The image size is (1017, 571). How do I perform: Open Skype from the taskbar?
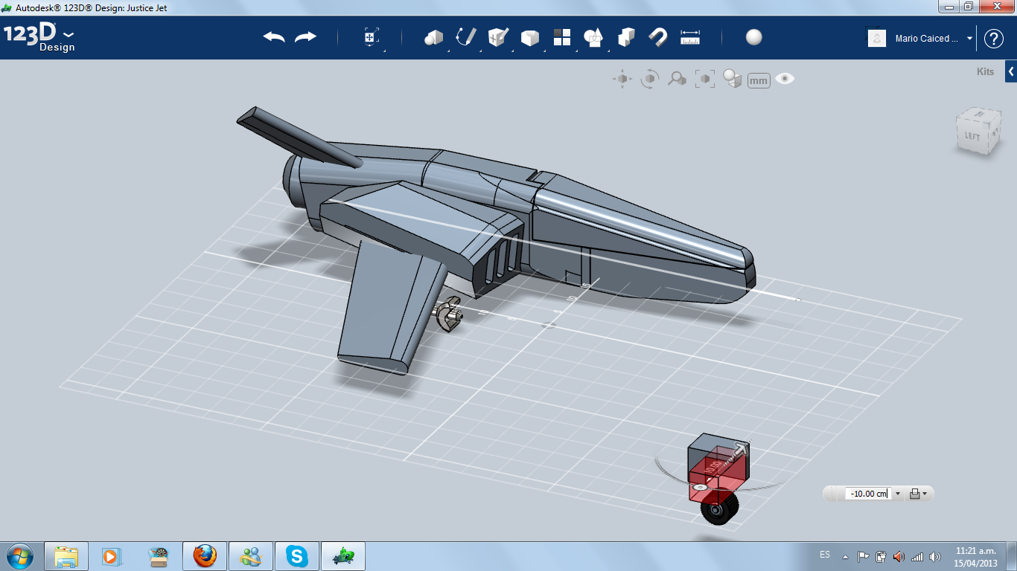point(296,556)
